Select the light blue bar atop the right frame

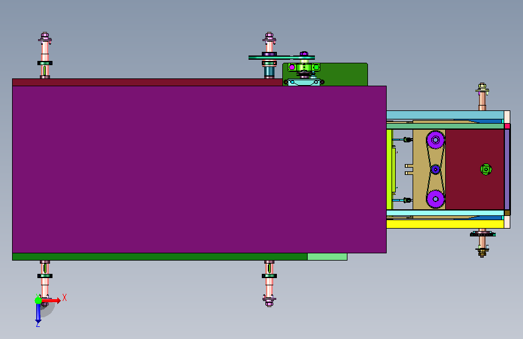pyautogui.click(x=445, y=115)
